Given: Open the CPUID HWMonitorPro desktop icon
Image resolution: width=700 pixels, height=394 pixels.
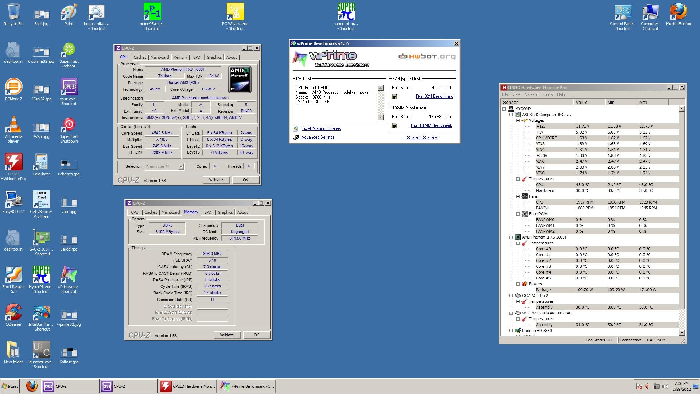Looking at the screenshot, I should coord(13,167).
